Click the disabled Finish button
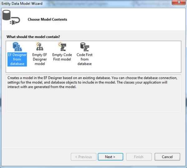This screenshot has width=187, height=168. coord(139,157)
